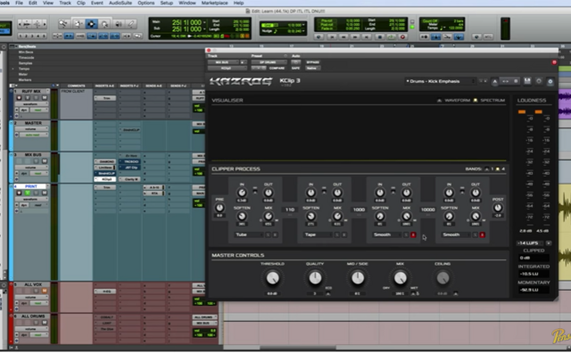The width and height of the screenshot is (571, 353).
Task: Open third band Smooth mode dropdown
Action: (387, 235)
